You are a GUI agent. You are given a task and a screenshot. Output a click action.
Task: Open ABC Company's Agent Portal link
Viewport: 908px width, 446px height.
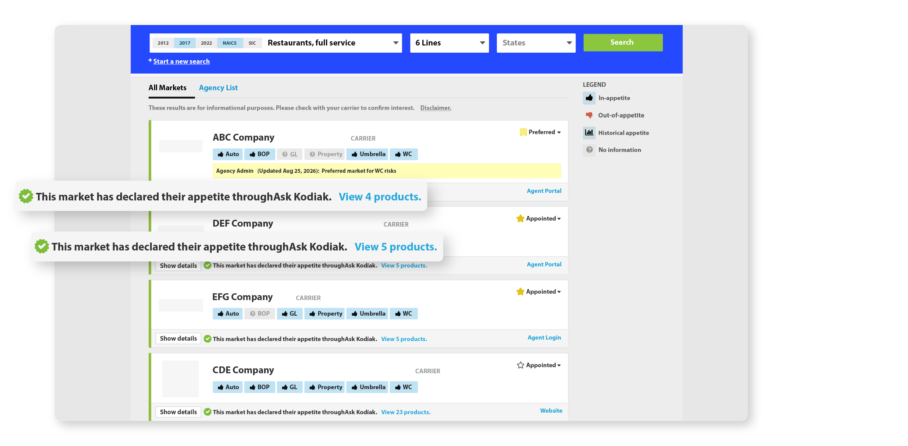(544, 191)
